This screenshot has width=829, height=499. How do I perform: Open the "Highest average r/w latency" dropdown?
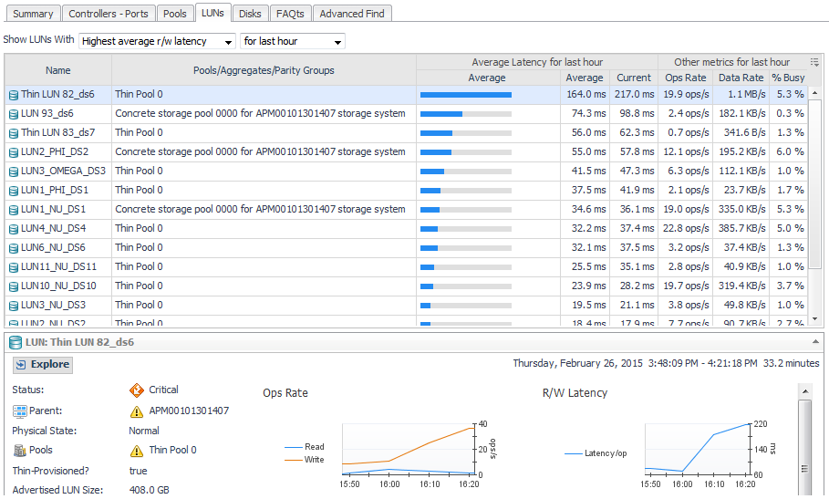point(157,41)
